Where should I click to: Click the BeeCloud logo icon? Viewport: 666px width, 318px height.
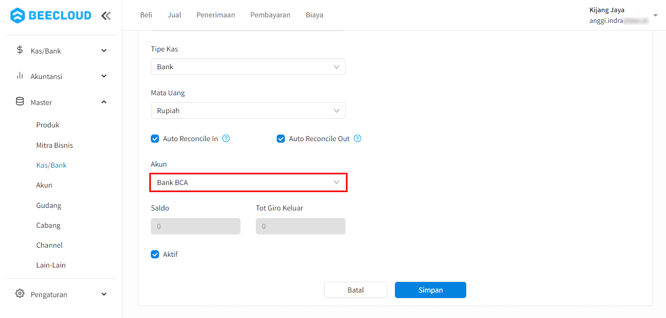point(17,15)
